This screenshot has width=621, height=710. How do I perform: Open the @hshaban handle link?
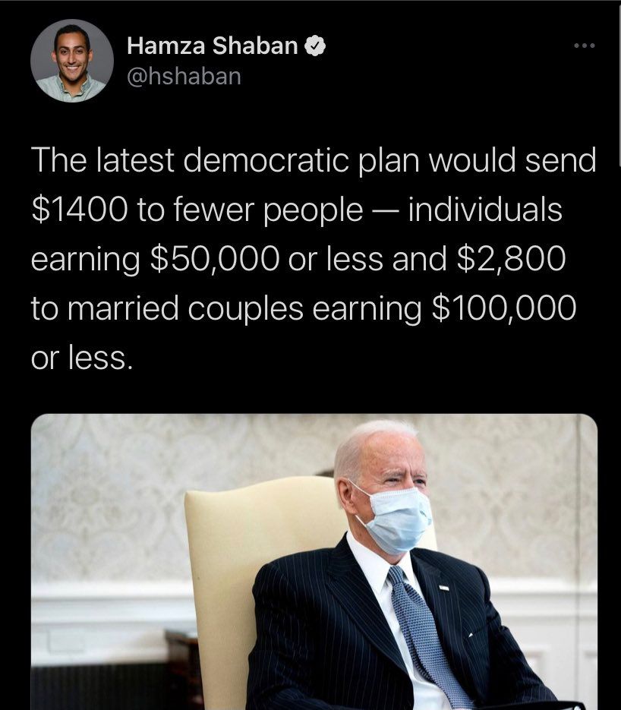(184, 77)
